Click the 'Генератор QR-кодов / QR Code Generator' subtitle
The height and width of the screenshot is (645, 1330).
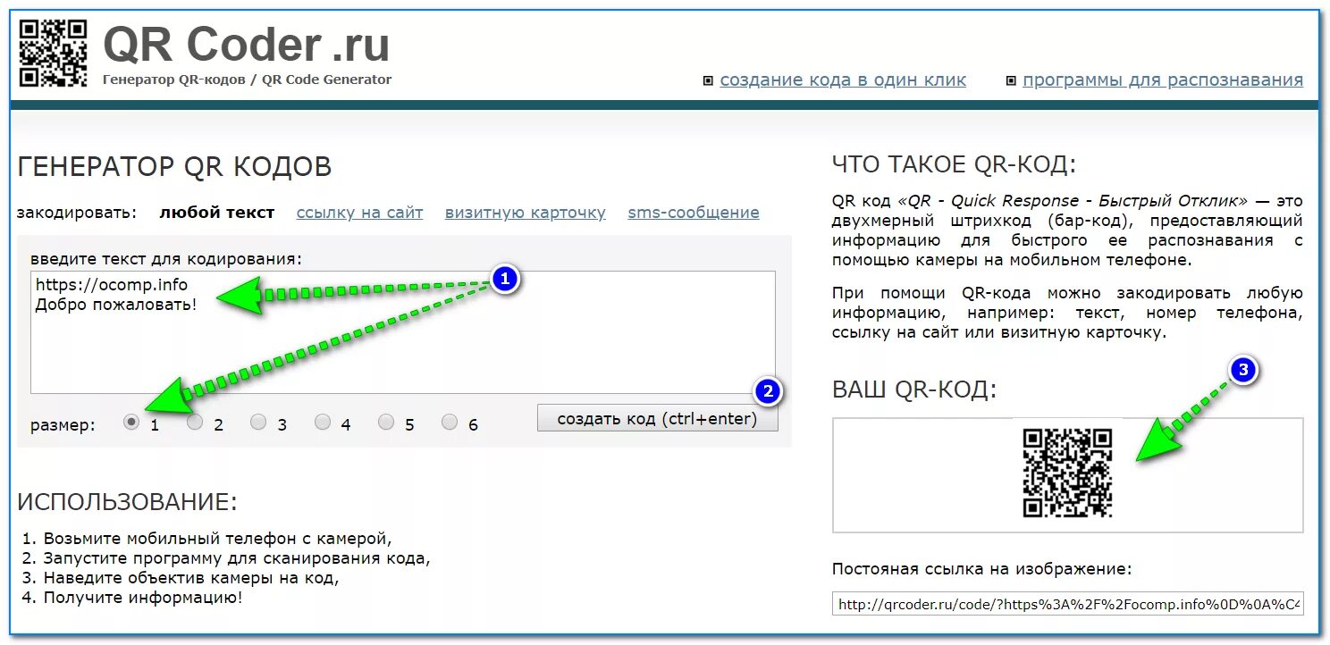coord(247,80)
